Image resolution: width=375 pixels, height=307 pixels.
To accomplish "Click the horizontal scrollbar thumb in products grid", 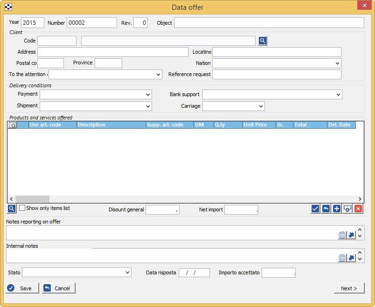I will [32, 199].
